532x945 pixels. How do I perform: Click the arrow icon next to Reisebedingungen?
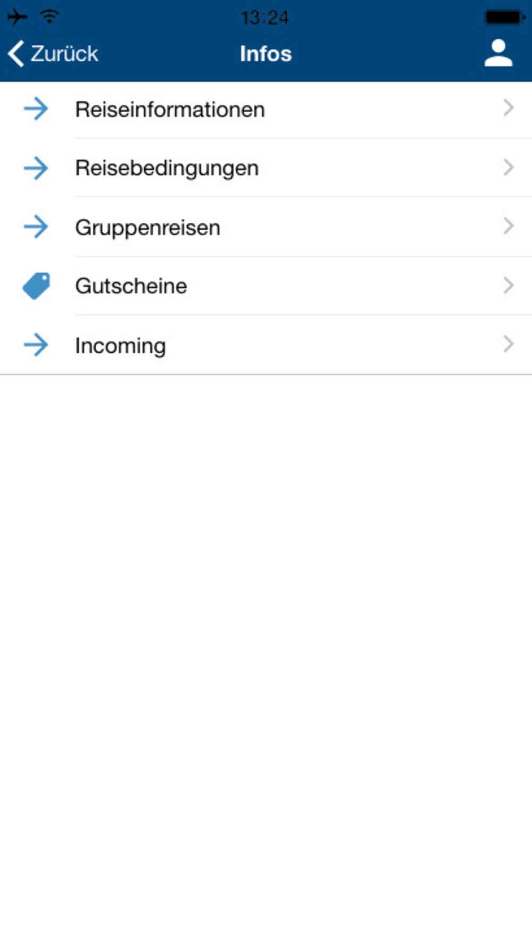tap(36, 168)
